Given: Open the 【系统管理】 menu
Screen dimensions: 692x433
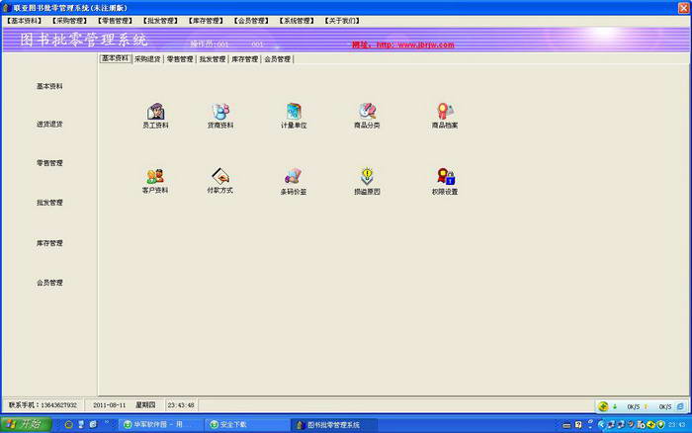Looking at the screenshot, I should pos(297,21).
